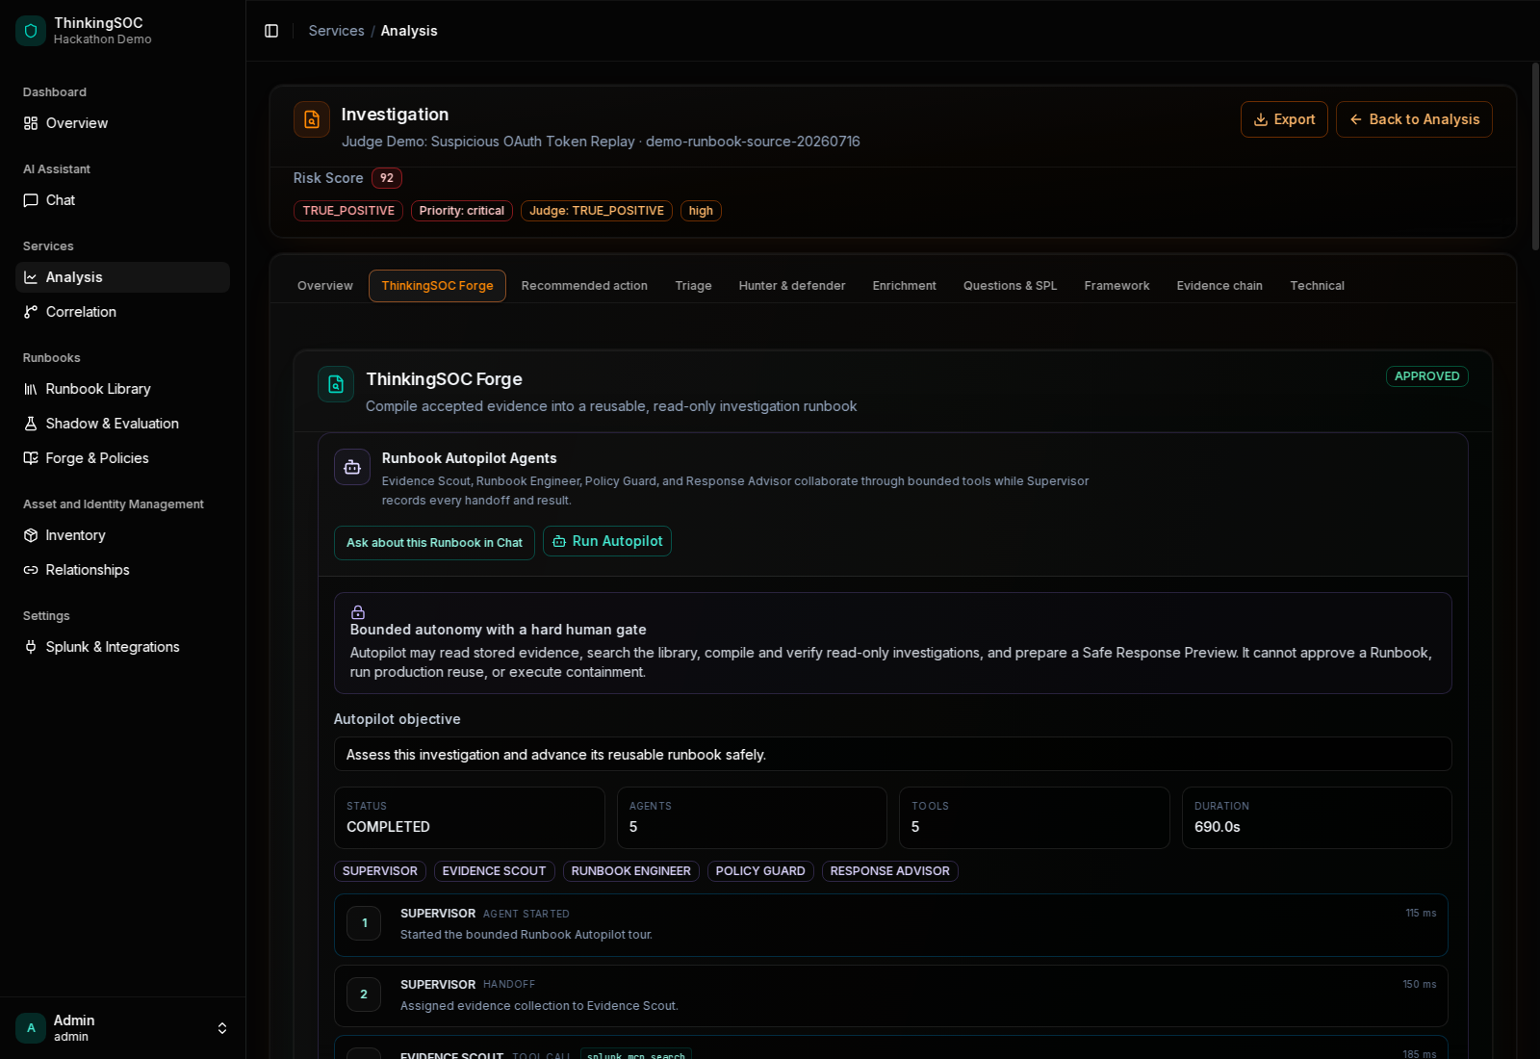Click the POLICY GUARD agent chip
The image size is (1540, 1059).
coord(760,871)
